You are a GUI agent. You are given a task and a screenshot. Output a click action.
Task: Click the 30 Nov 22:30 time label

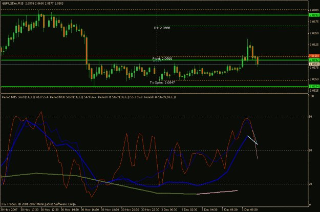pyautogui.click(x=151, y=210)
